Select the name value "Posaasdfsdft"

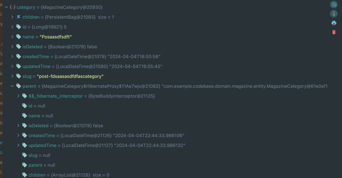point(56,36)
